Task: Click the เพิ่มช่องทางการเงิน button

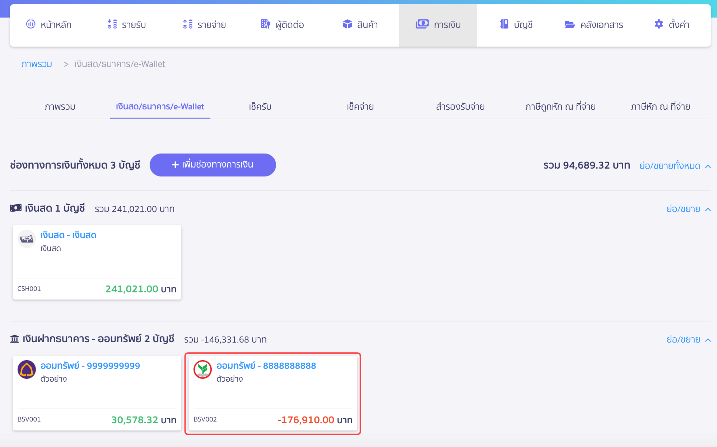Action: pos(213,165)
